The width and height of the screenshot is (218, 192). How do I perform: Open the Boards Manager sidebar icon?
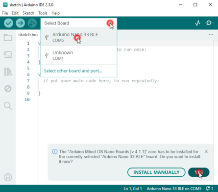[x=8, y=54]
